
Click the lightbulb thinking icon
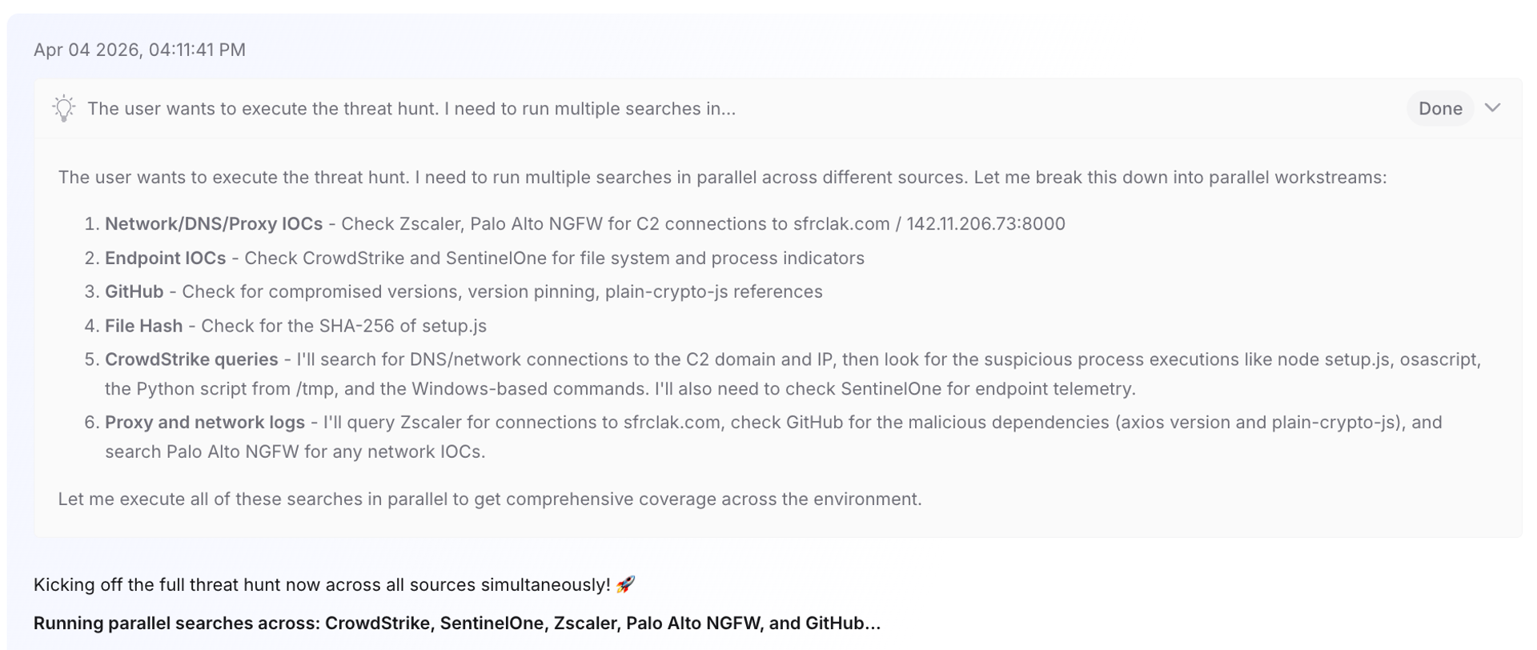[64, 108]
